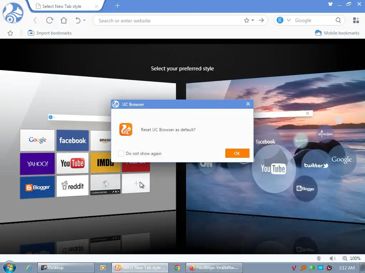Choose twitter bubble in scenic style
The width and height of the screenshot is (365, 273).
[x=316, y=165]
